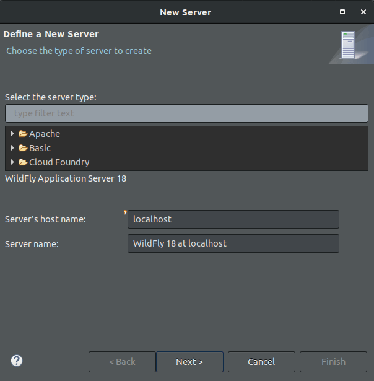The height and width of the screenshot is (381, 374).
Task: Expand the Basic server category
Action: click(12, 148)
